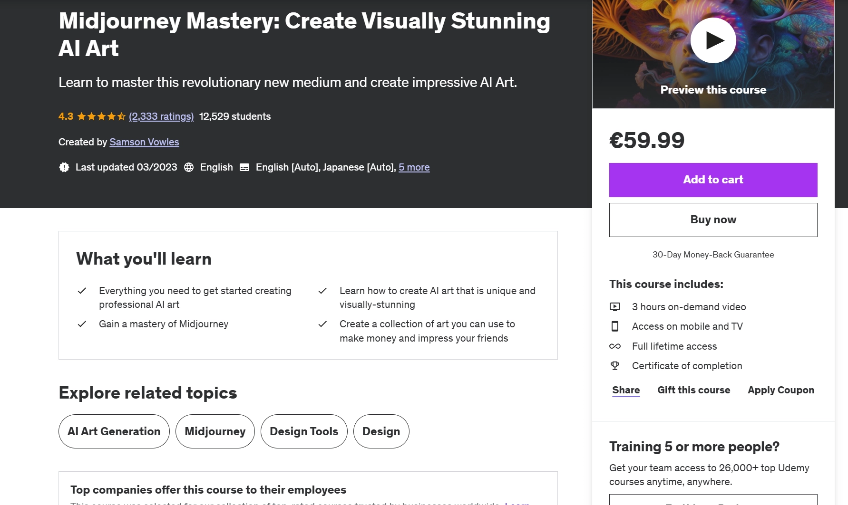The width and height of the screenshot is (848, 505).
Task: Click the infinity lifetime access icon
Action: [x=615, y=346]
